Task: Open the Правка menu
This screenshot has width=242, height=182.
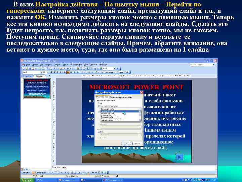Action: [35, 65]
